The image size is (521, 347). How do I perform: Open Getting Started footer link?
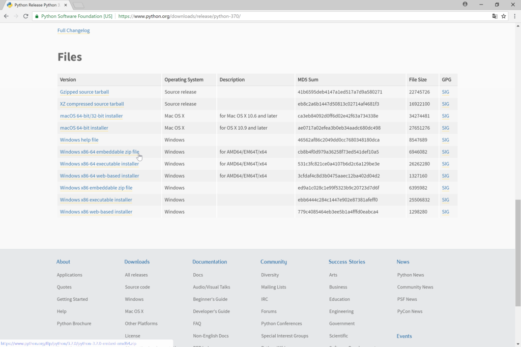[x=72, y=299]
